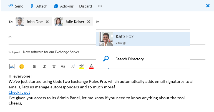214x112 pixels.
Task: Apply red font color
Action: 91,66
